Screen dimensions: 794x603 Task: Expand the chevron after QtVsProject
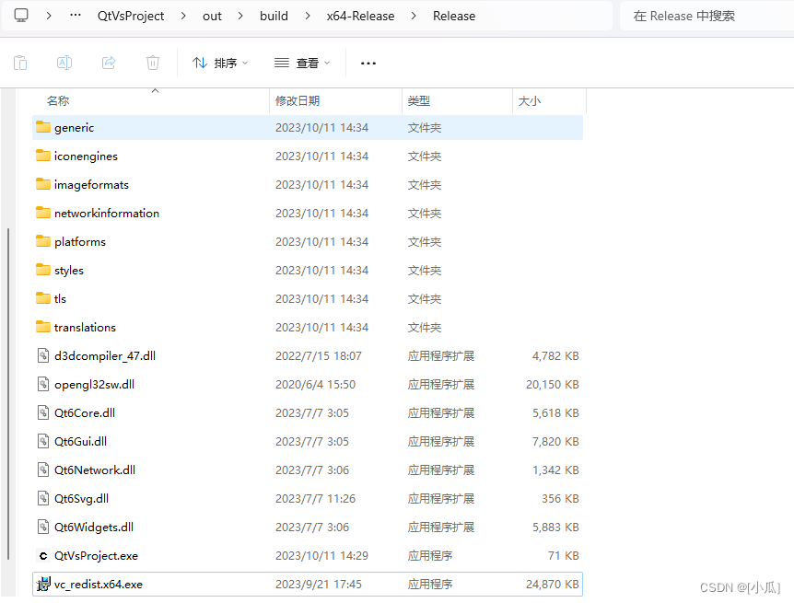coord(183,16)
